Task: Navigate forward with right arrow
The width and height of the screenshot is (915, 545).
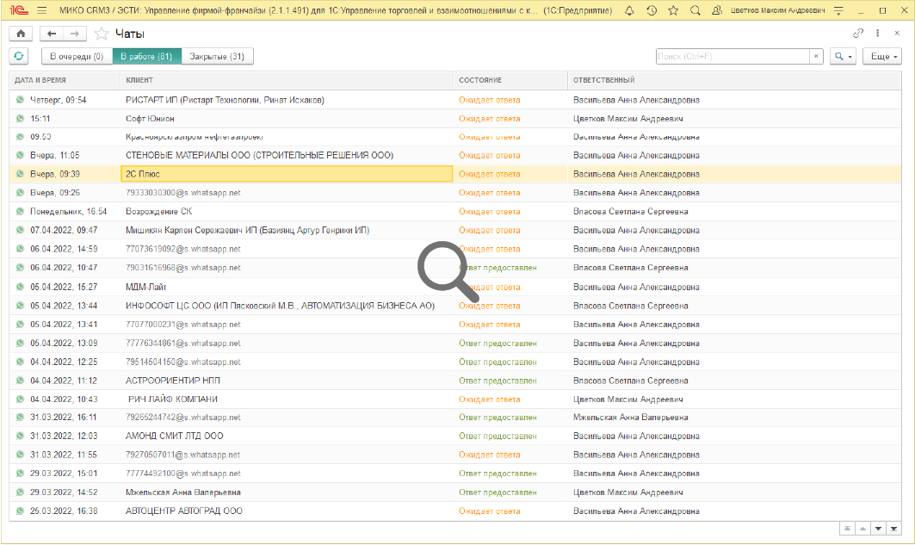Action: (75, 34)
